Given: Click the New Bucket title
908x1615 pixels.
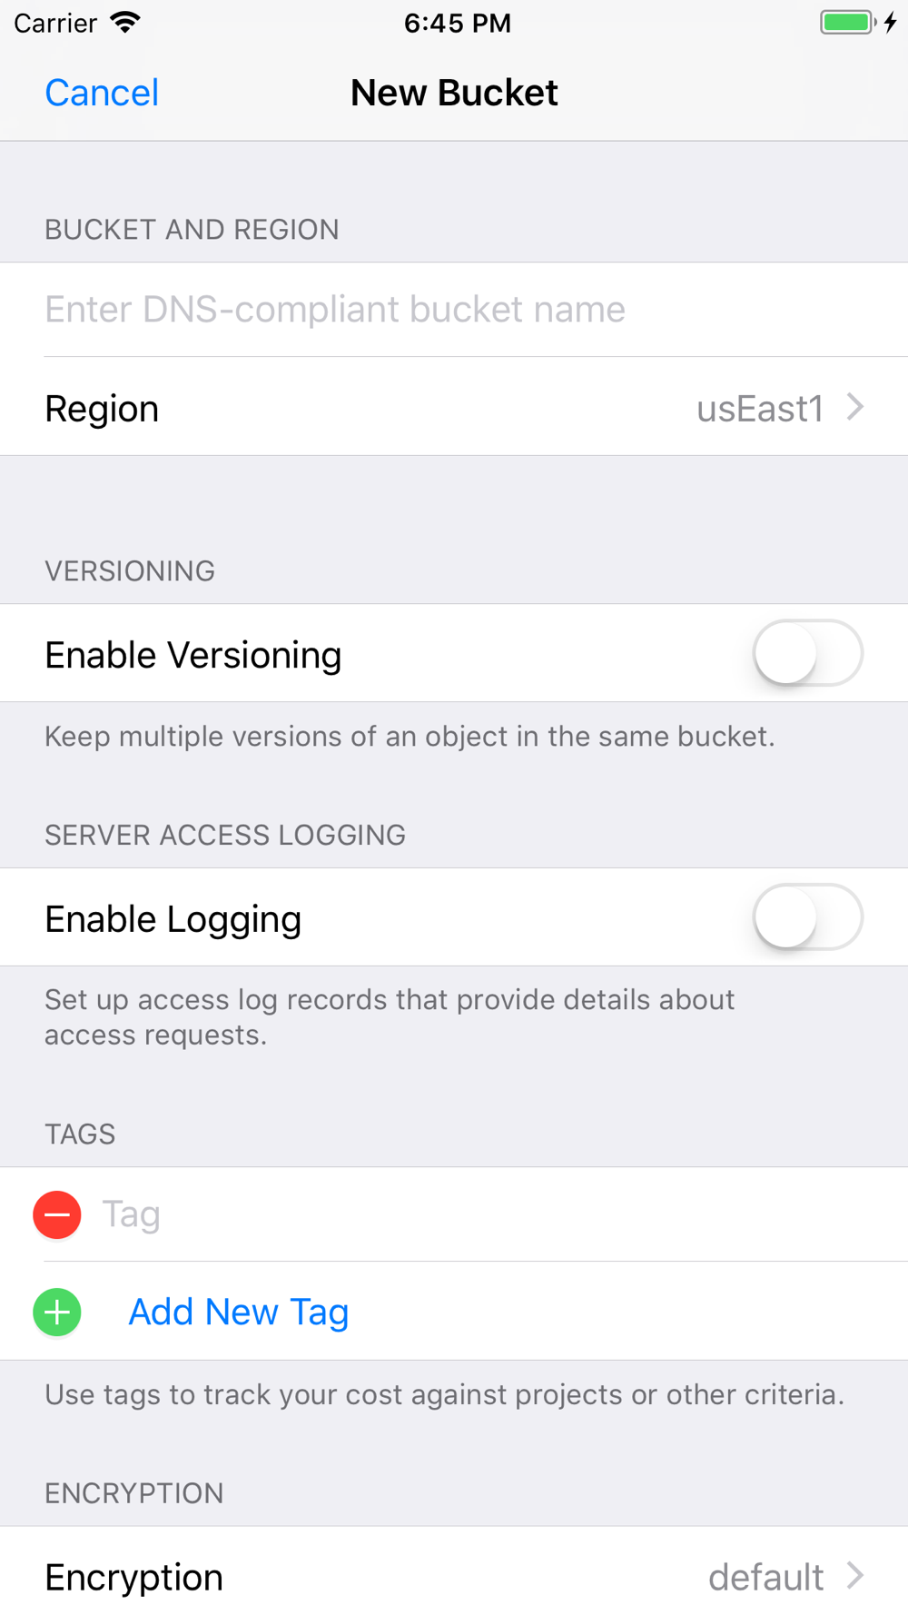Looking at the screenshot, I should coord(454,93).
